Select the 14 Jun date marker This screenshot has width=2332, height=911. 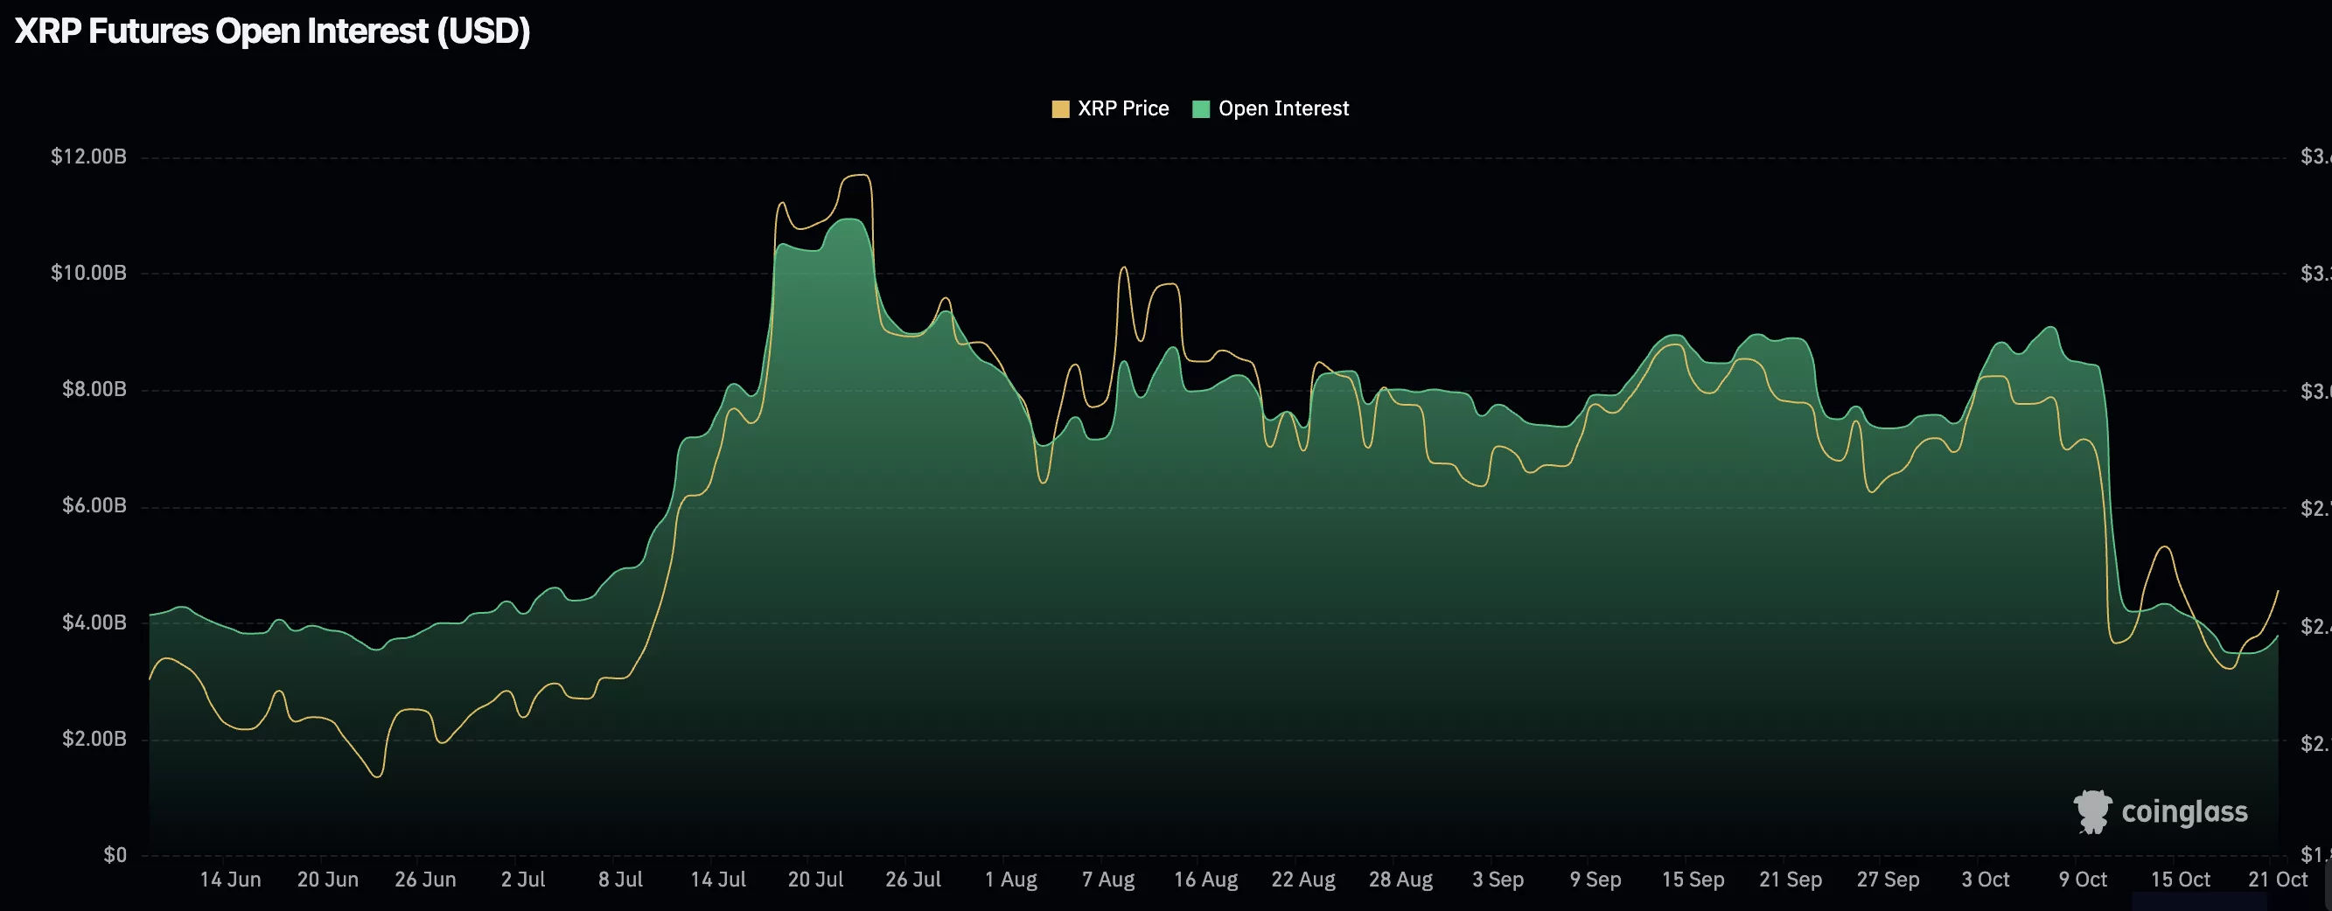[x=230, y=880]
